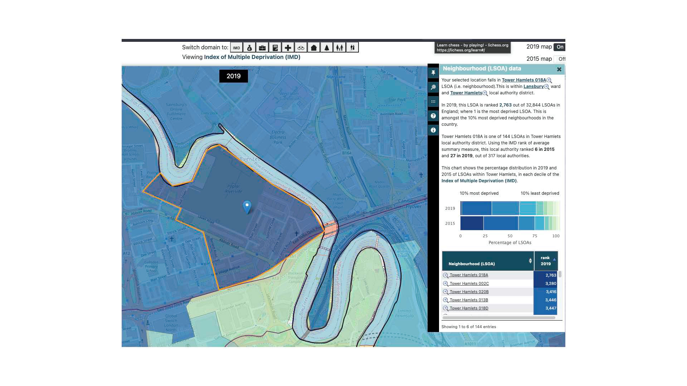Click rank value 2,763 cell
The height and width of the screenshot is (386, 687).
[545, 275]
